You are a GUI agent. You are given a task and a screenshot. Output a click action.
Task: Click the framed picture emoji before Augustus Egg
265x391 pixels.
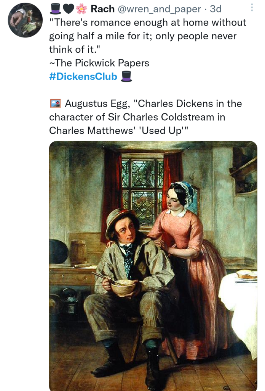point(56,103)
